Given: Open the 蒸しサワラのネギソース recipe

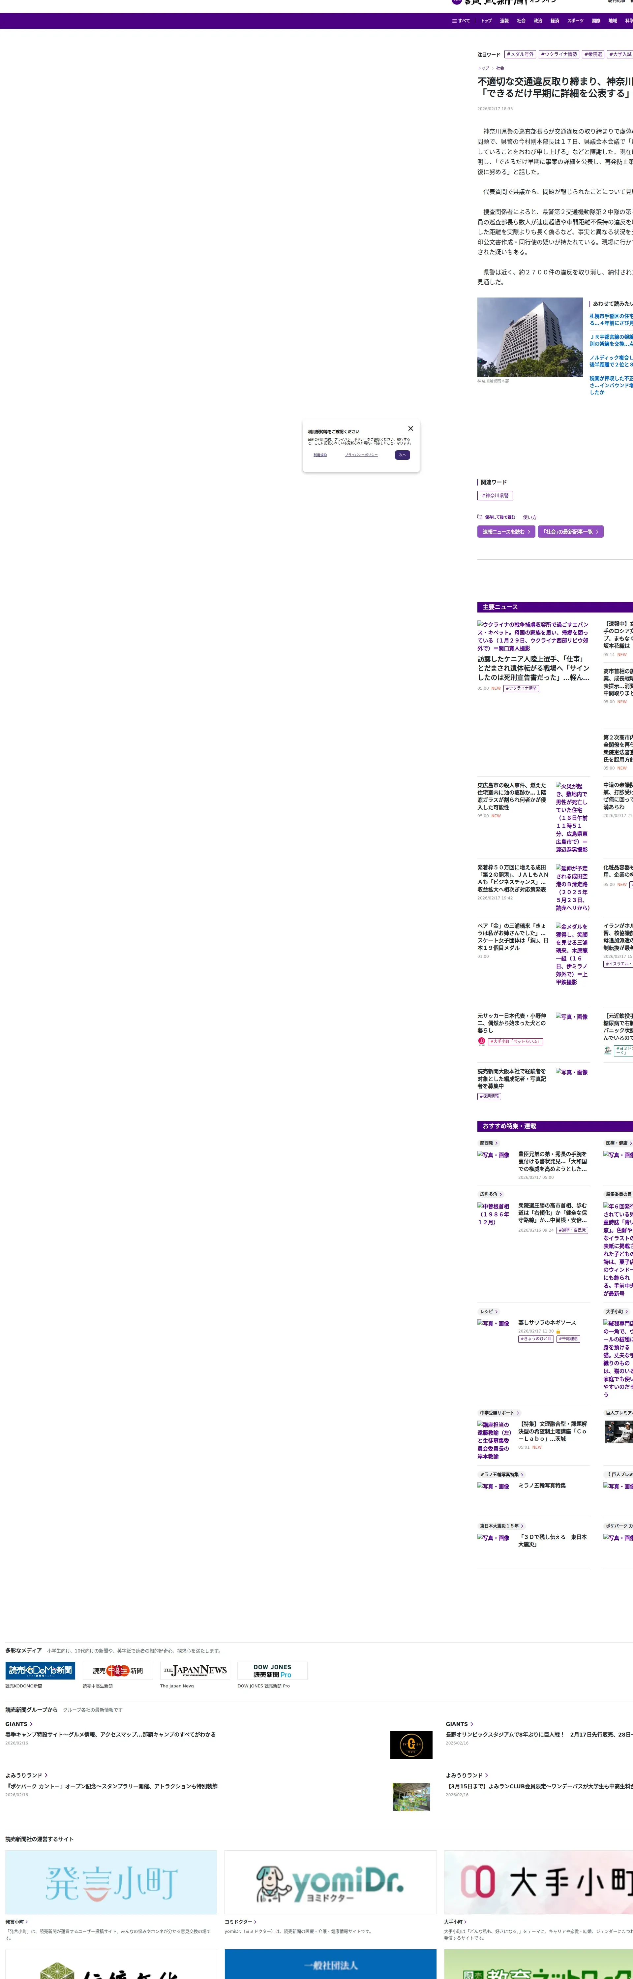Looking at the screenshot, I should (547, 1322).
